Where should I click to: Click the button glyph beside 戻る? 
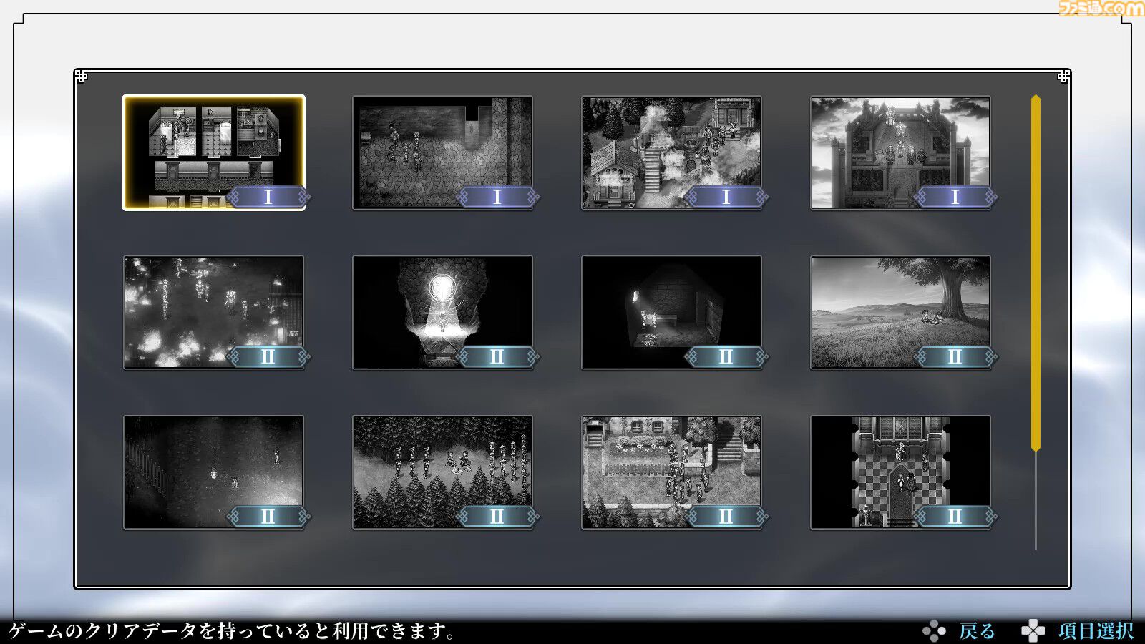934,631
